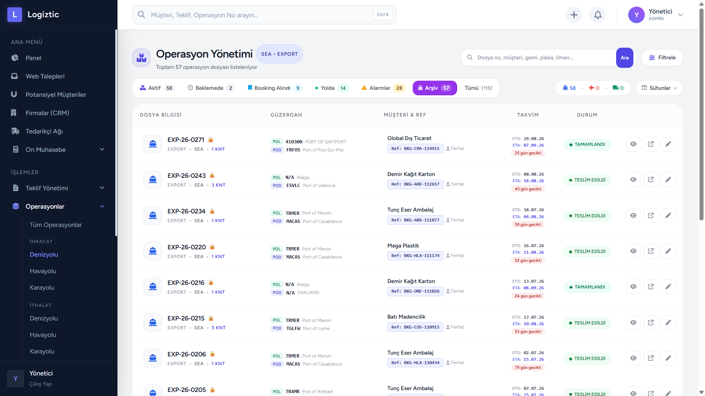View EXP-26-0215 with eye icon
This screenshot has height=396, width=705.
click(633, 323)
